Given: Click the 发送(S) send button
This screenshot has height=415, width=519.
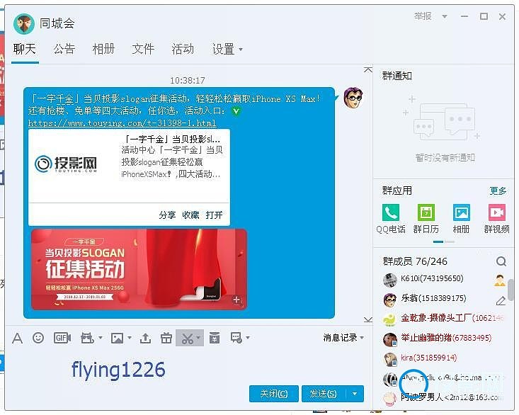Looking at the screenshot, I should pyautogui.click(x=324, y=394).
